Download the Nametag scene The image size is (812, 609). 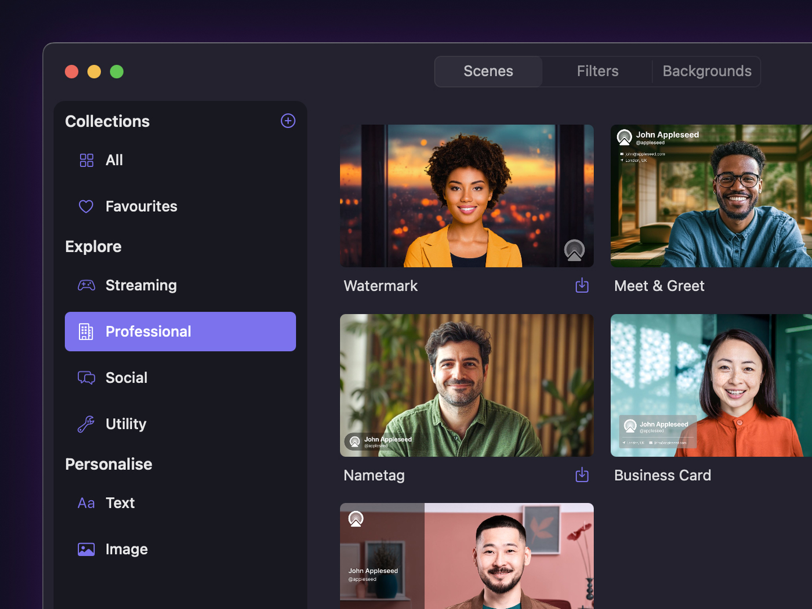tap(582, 475)
